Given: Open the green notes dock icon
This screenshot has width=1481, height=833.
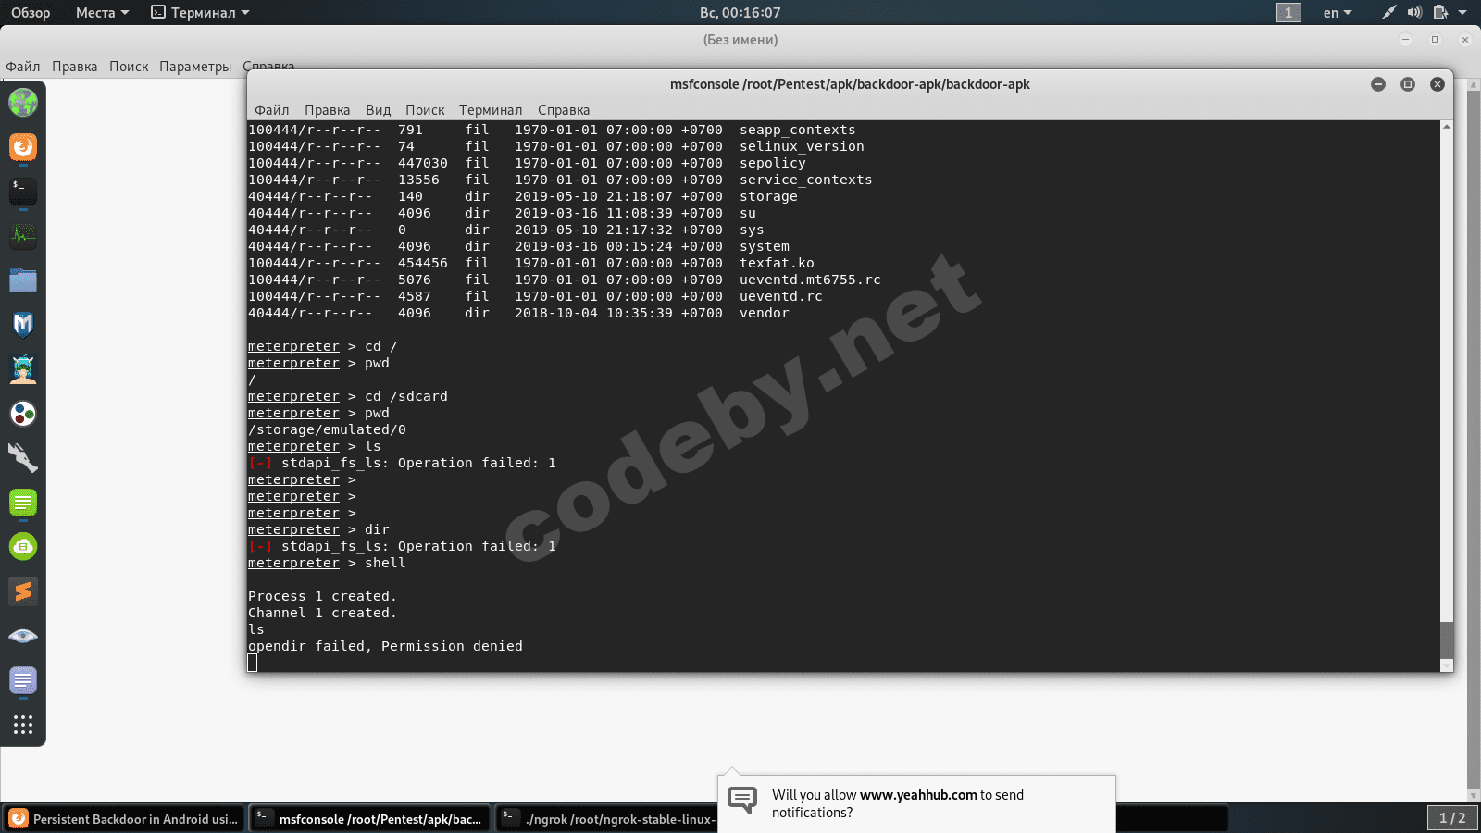Looking at the screenshot, I should click(x=23, y=503).
